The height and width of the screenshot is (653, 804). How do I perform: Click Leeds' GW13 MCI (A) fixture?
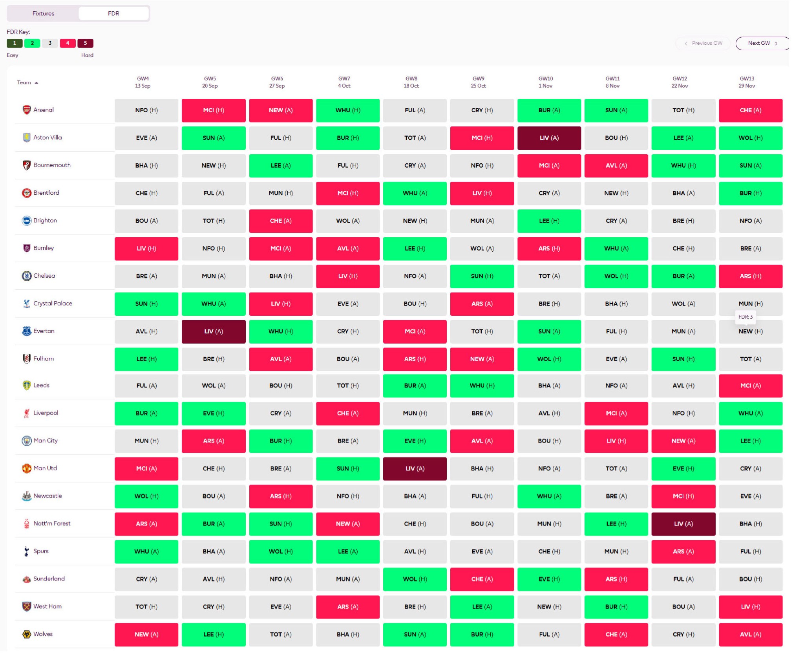(x=751, y=386)
